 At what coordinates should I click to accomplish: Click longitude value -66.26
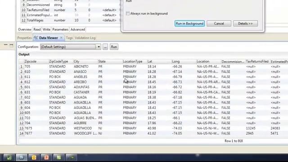click(177, 67)
